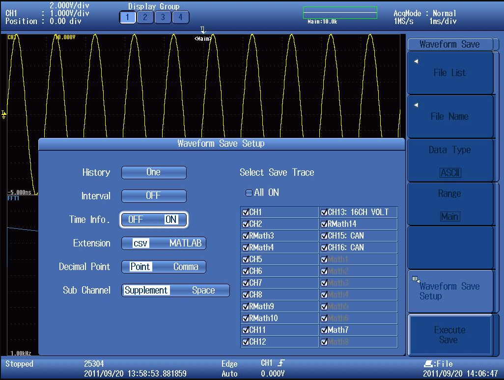Switch to Display Group 2
Image resolution: width=504 pixels, height=380 pixels.
145,17
